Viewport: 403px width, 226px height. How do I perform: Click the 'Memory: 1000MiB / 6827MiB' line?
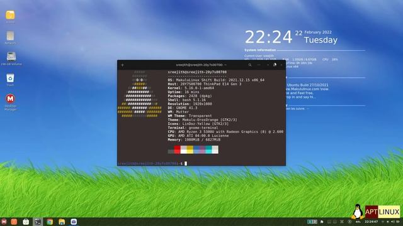tap(194, 139)
